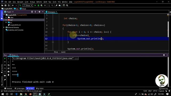The width and height of the screenshot is (171, 96).
Task: Click scroll from source target icon
Action: 32,12
